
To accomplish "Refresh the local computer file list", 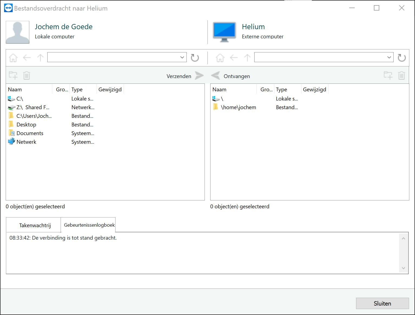I will (195, 58).
